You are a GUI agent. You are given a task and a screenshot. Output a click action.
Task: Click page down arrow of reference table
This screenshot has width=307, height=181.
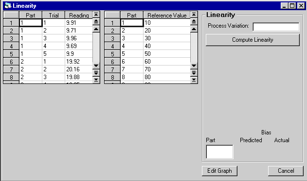pos(194,73)
